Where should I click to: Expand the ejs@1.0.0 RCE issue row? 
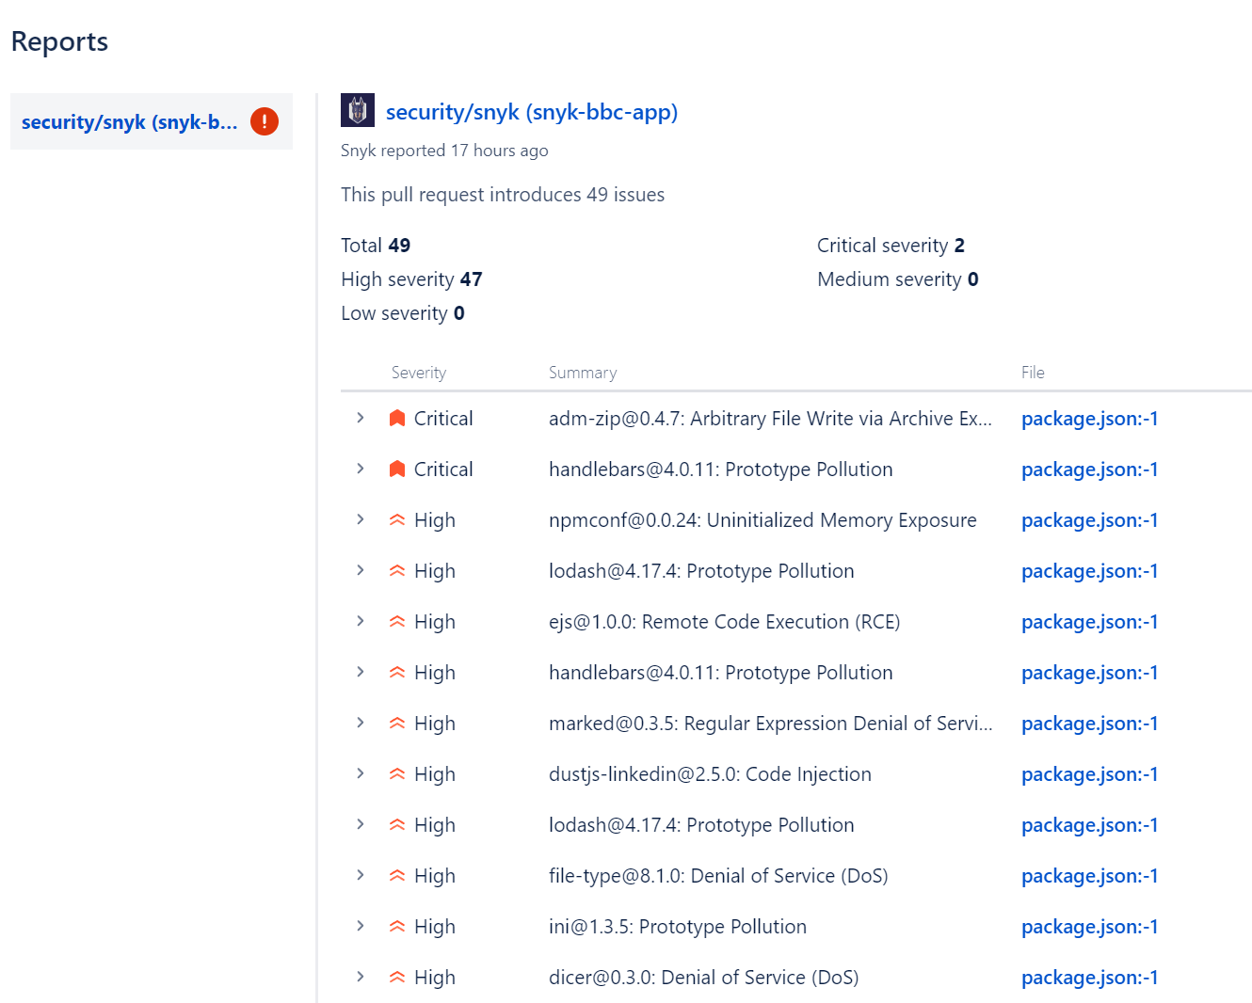coord(360,621)
